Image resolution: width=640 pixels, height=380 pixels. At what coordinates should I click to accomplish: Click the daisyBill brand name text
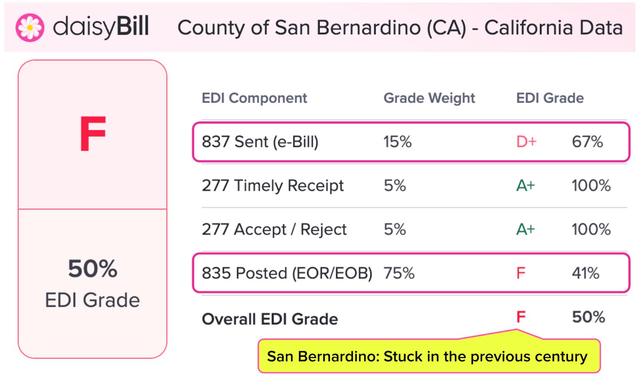[101, 27]
